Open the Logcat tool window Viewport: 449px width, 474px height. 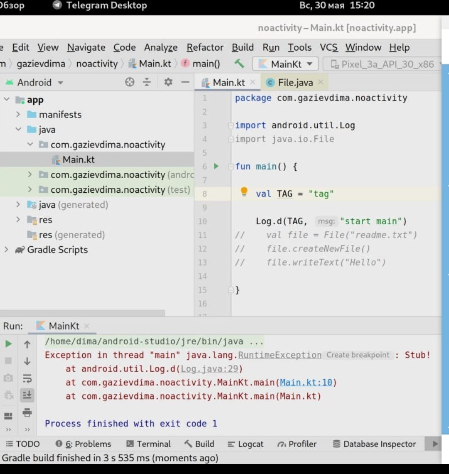pyautogui.click(x=246, y=444)
